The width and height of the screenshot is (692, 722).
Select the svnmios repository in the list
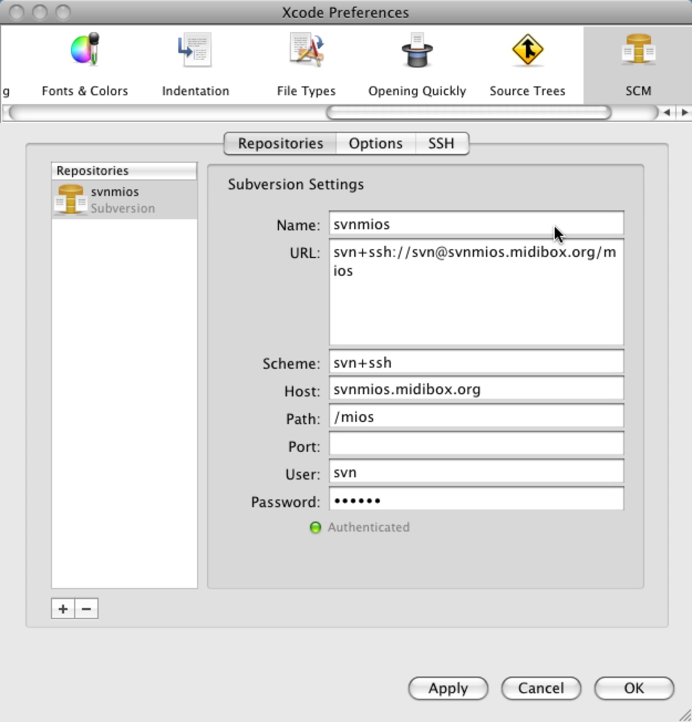point(124,200)
